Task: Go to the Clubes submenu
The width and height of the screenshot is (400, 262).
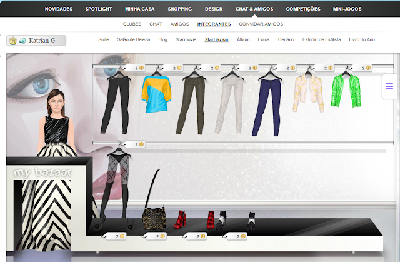Action: pos(132,24)
